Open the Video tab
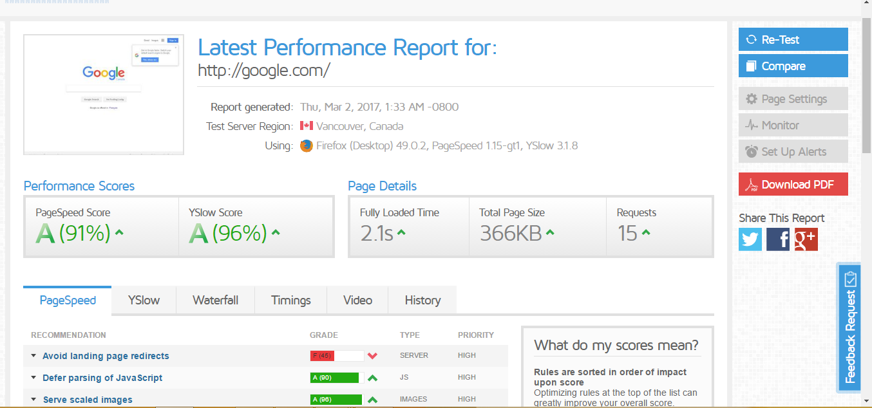 click(x=357, y=300)
